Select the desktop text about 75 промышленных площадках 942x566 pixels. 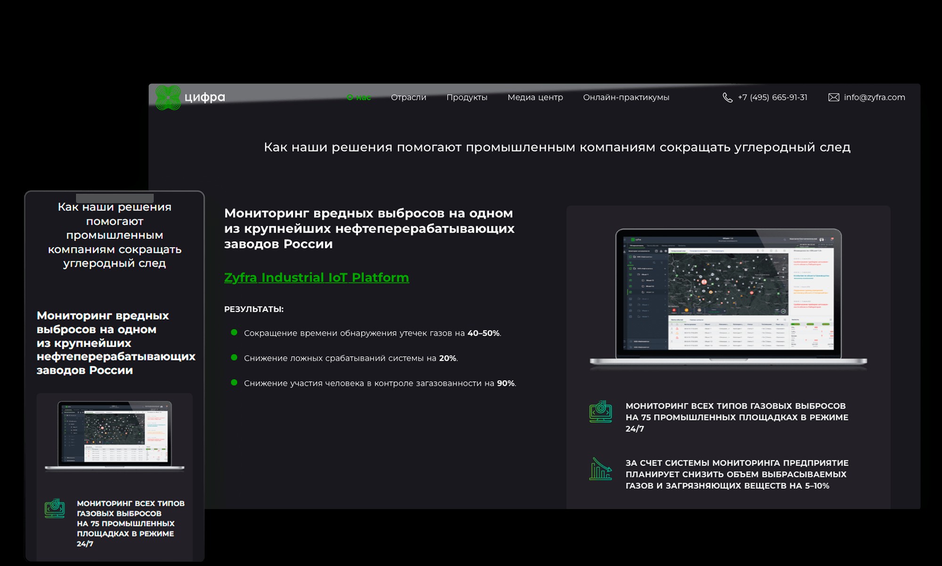pyautogui.click(x=737, y=417)
